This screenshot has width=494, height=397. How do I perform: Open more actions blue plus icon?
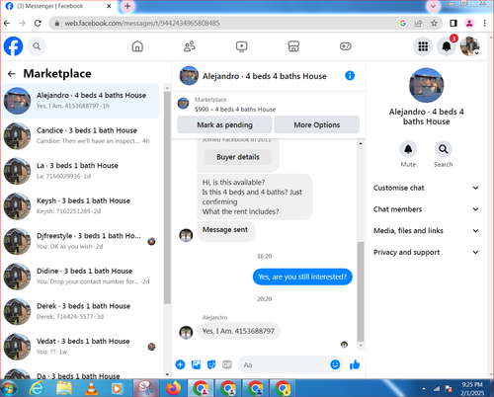pos(180,364)
